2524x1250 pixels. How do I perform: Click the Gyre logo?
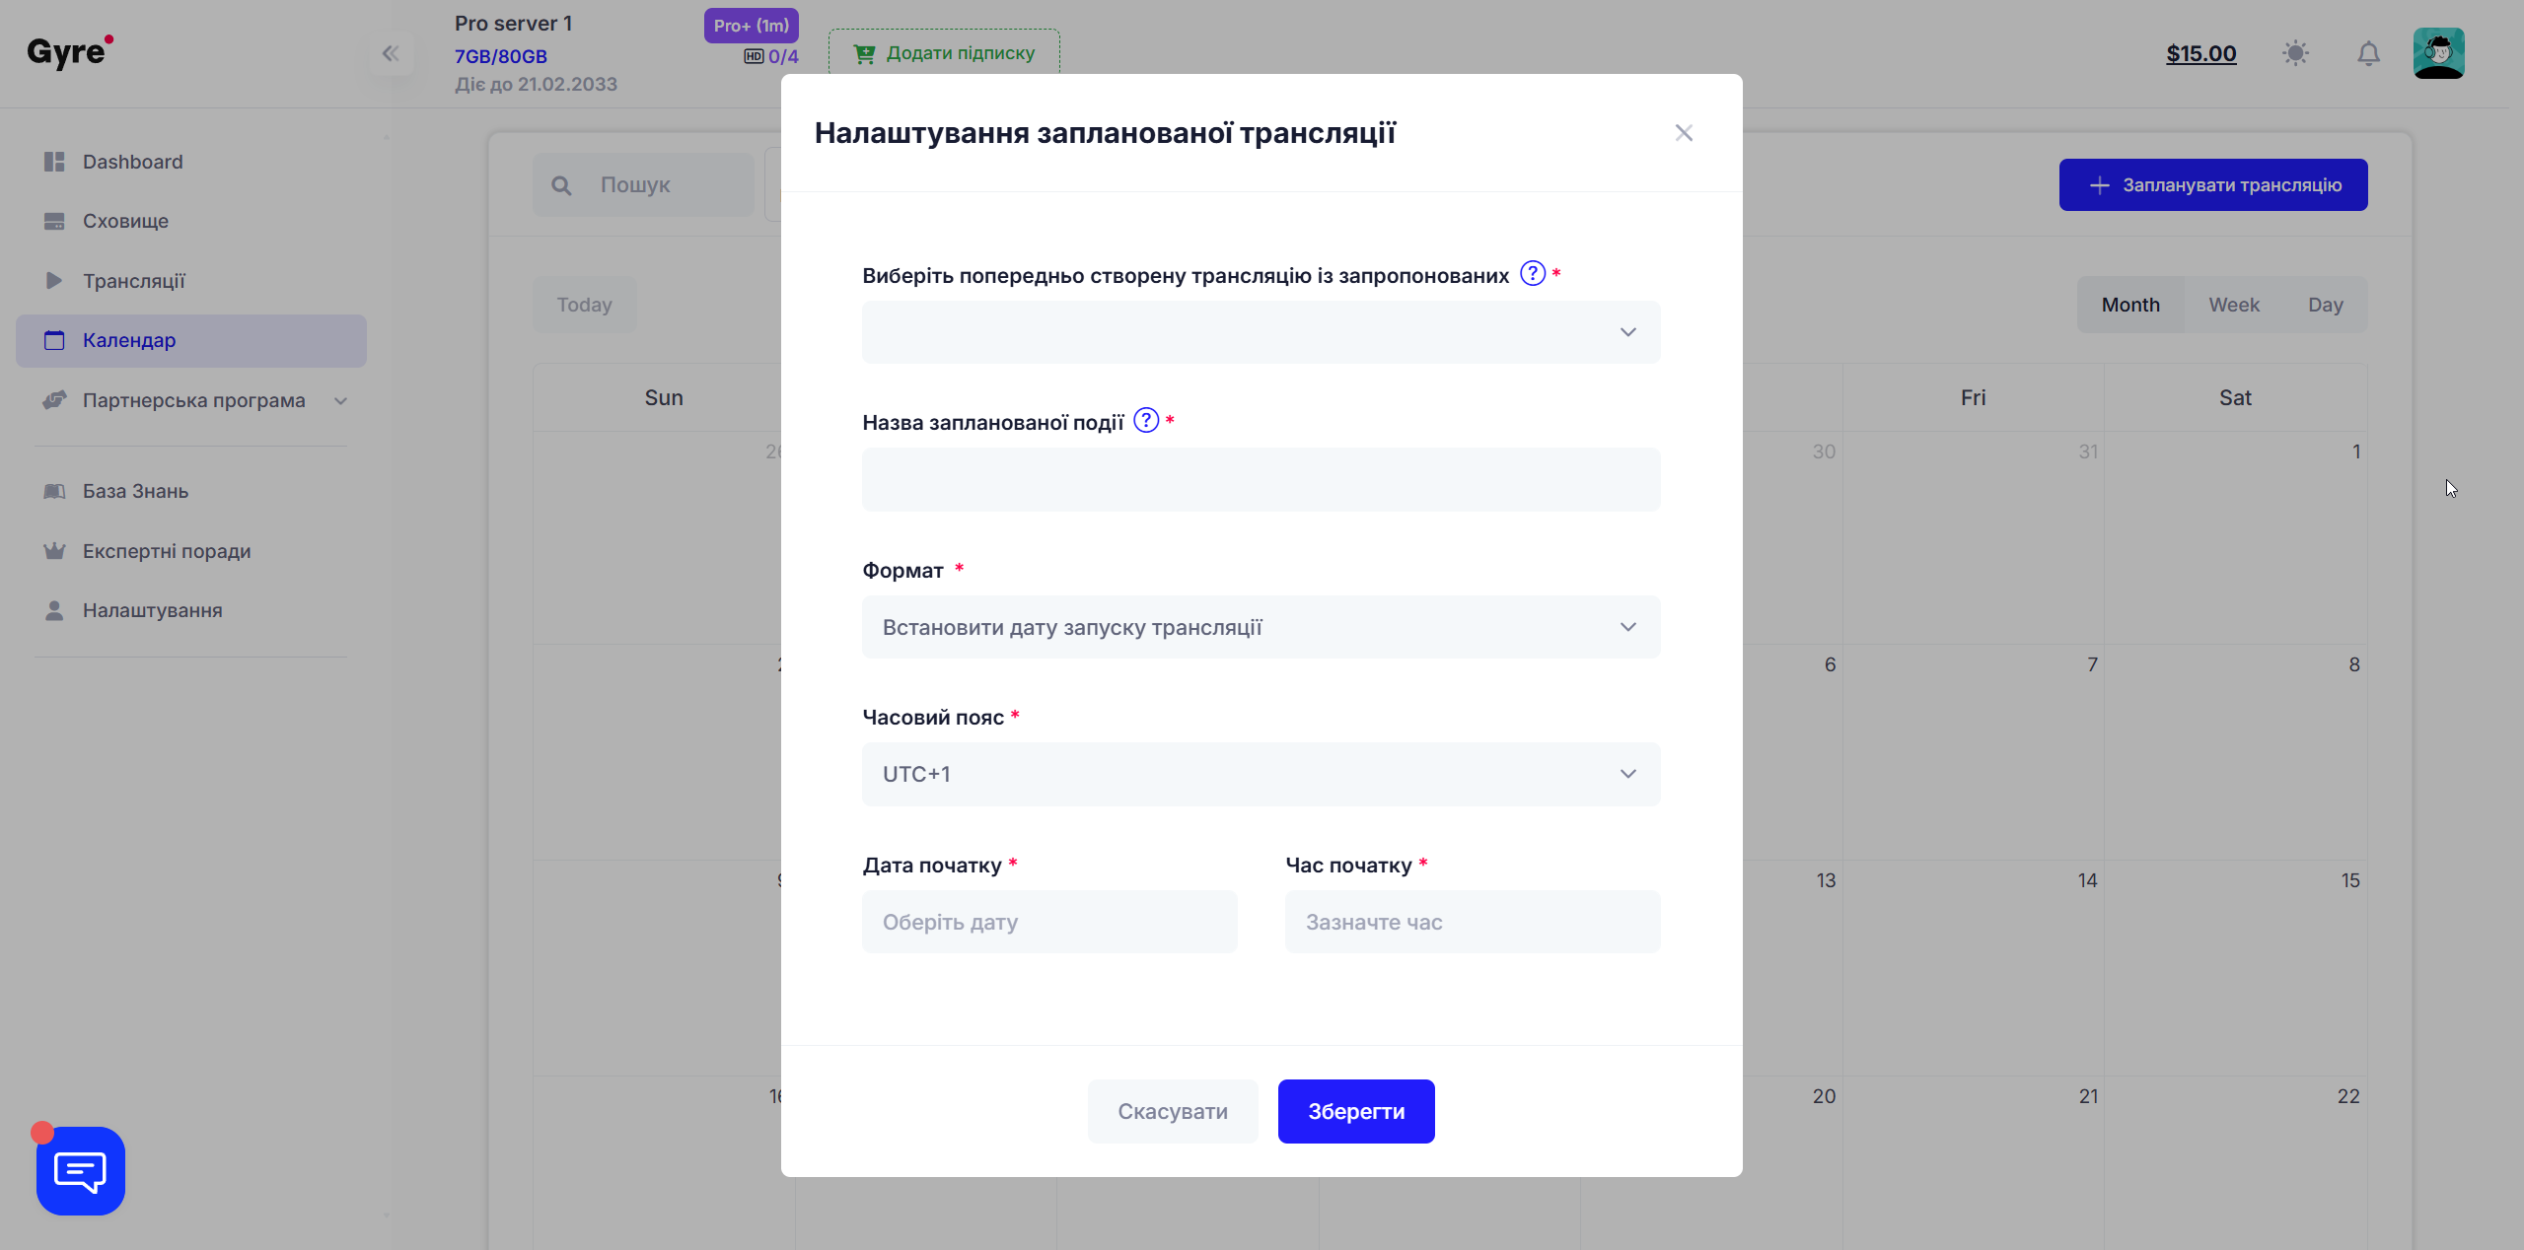(x=69, y=52)
